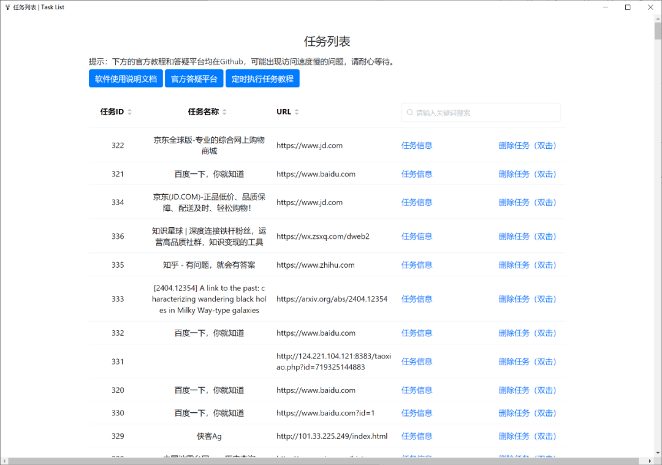Open 定时执行任务教程 button
The image size is (662, 465).
(262, 79)
